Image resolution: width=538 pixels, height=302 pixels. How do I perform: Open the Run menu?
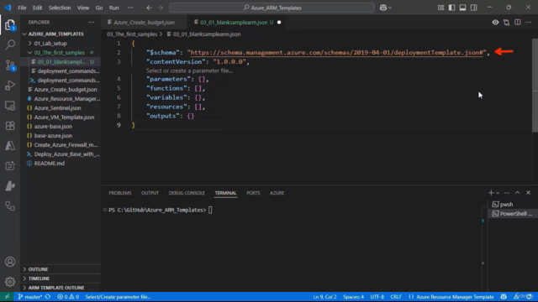pyautogui.click(x=114, y=8)
